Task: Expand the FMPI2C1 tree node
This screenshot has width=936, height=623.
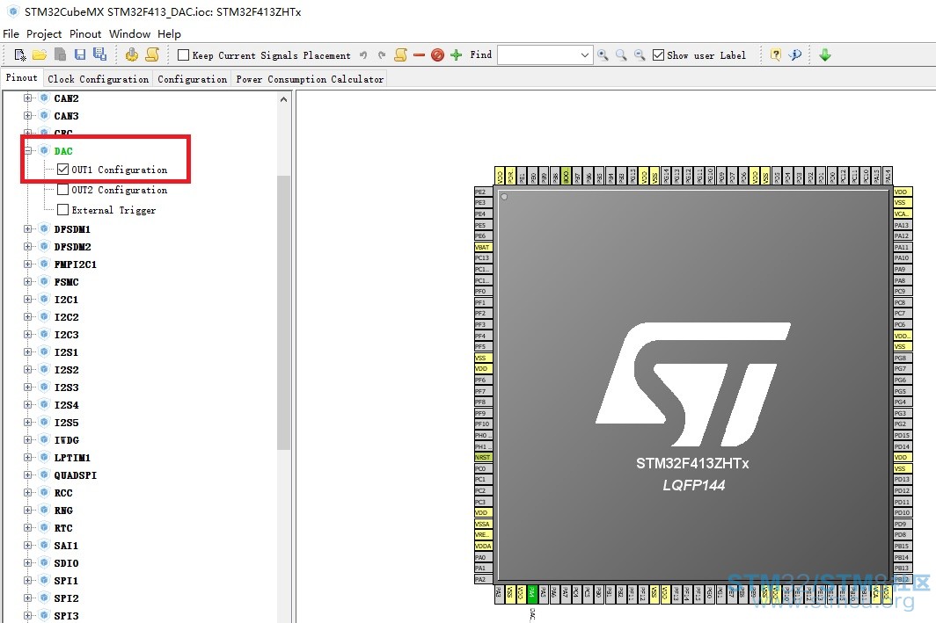Action: click(x=27, y=264)
